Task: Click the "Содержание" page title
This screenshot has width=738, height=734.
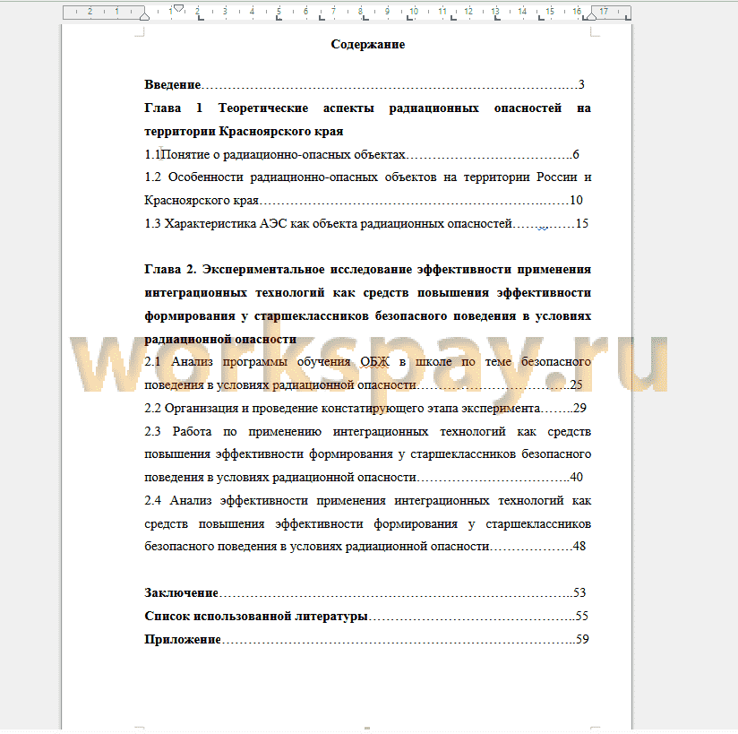Action: click(367, 44)
